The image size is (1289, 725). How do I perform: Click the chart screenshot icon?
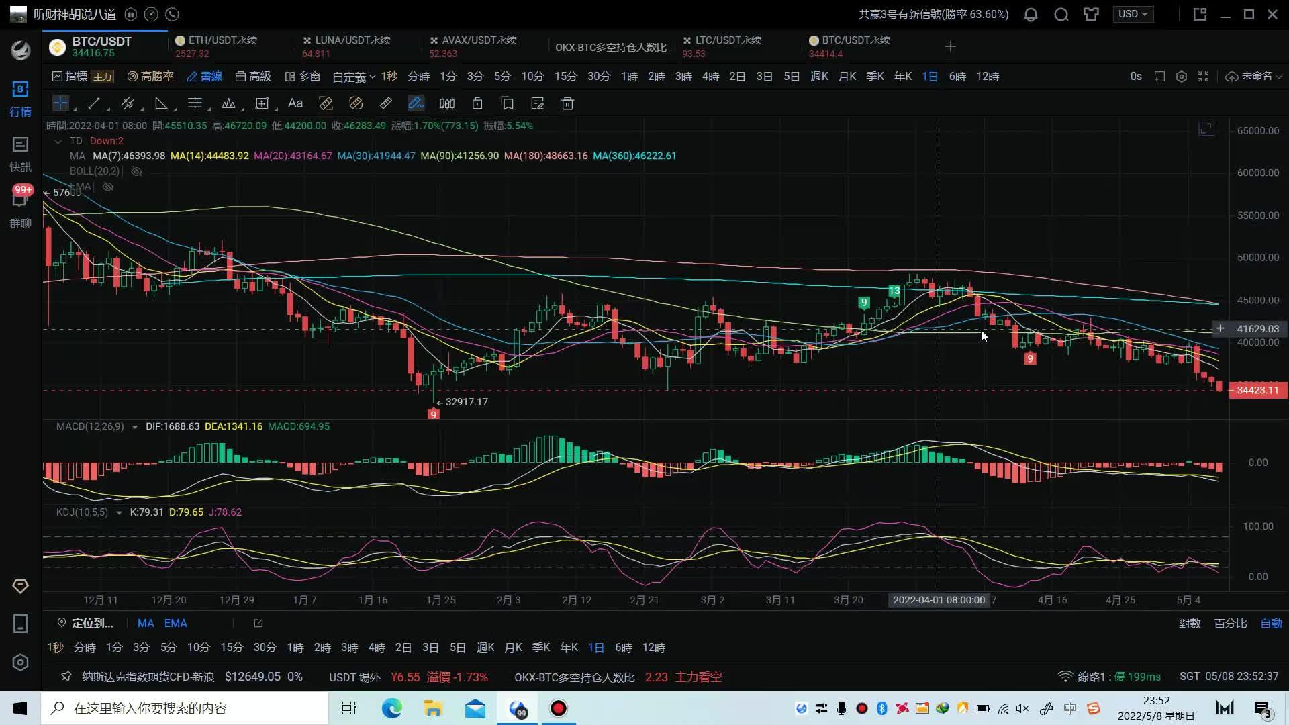tap(1159, 77)
